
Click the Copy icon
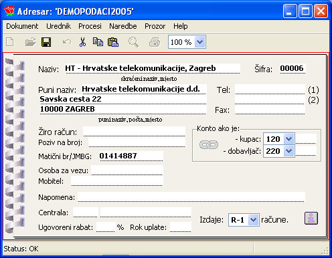pyautogui.click(x=98, y=42)
